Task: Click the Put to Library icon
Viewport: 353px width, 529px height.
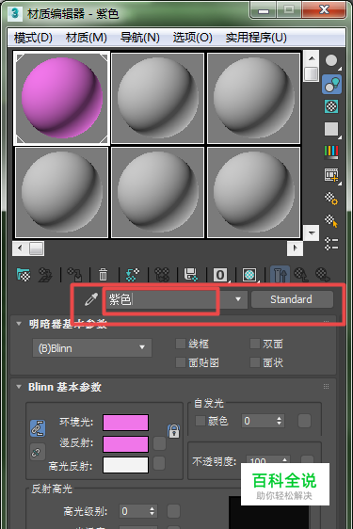Action: (191, 275)
